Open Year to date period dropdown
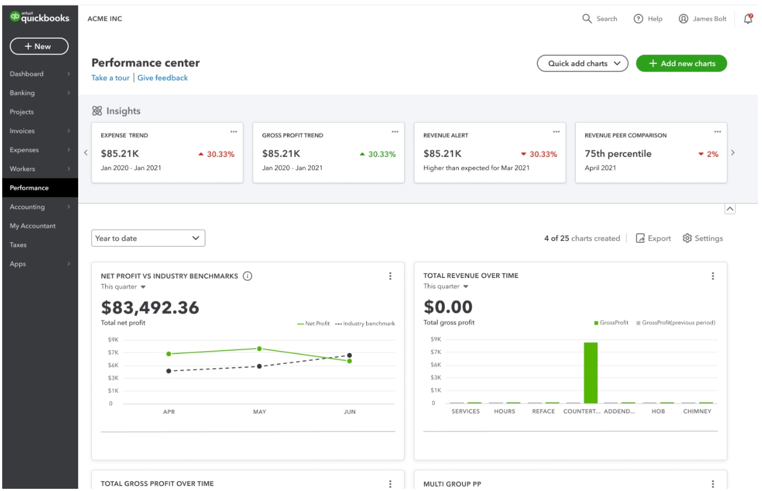762x491 pixels. click(148, 238)
